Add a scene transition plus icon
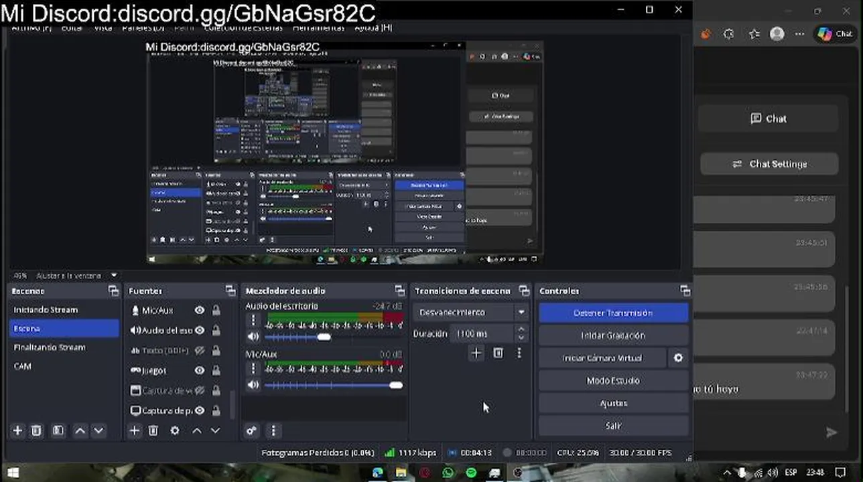This screenshot has width=863, height=482. tap(476, 353)
